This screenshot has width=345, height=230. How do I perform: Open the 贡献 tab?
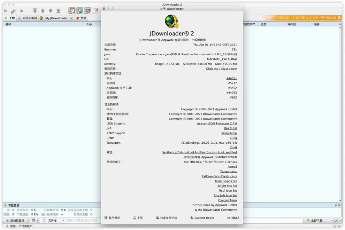coord(81,18)
